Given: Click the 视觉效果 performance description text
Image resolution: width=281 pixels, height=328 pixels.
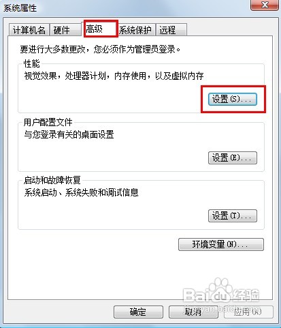Looking at the screenshot, I should (114, 76).
